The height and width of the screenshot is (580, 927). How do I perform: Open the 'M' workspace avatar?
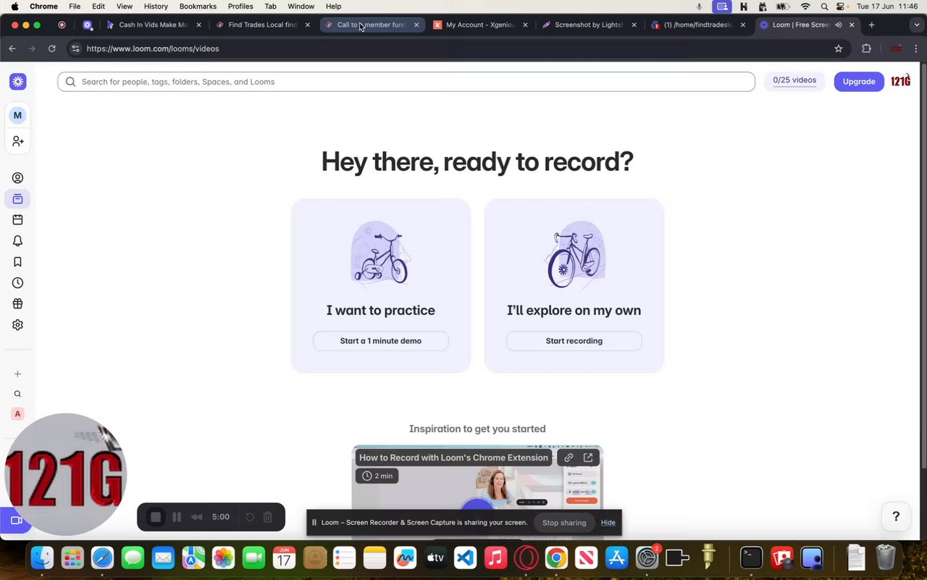[17, 115]
